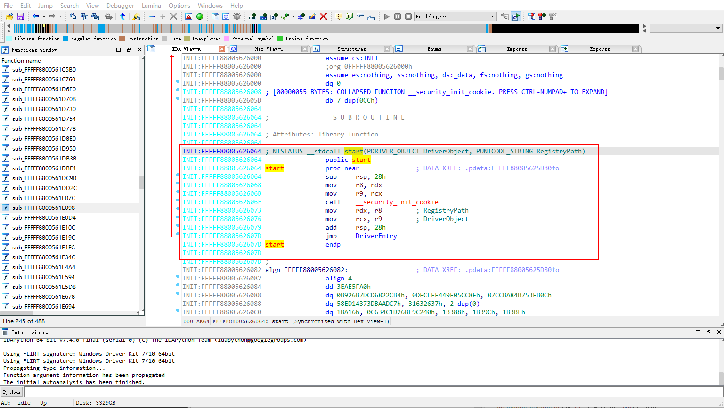Open a file with the folder icon
This screenshot has width=724, height=408.
point(9,16)
